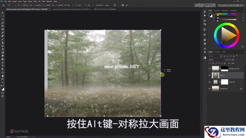Select the Frame tool
Viewport: 246px width, 138px height.
point(3,29)
